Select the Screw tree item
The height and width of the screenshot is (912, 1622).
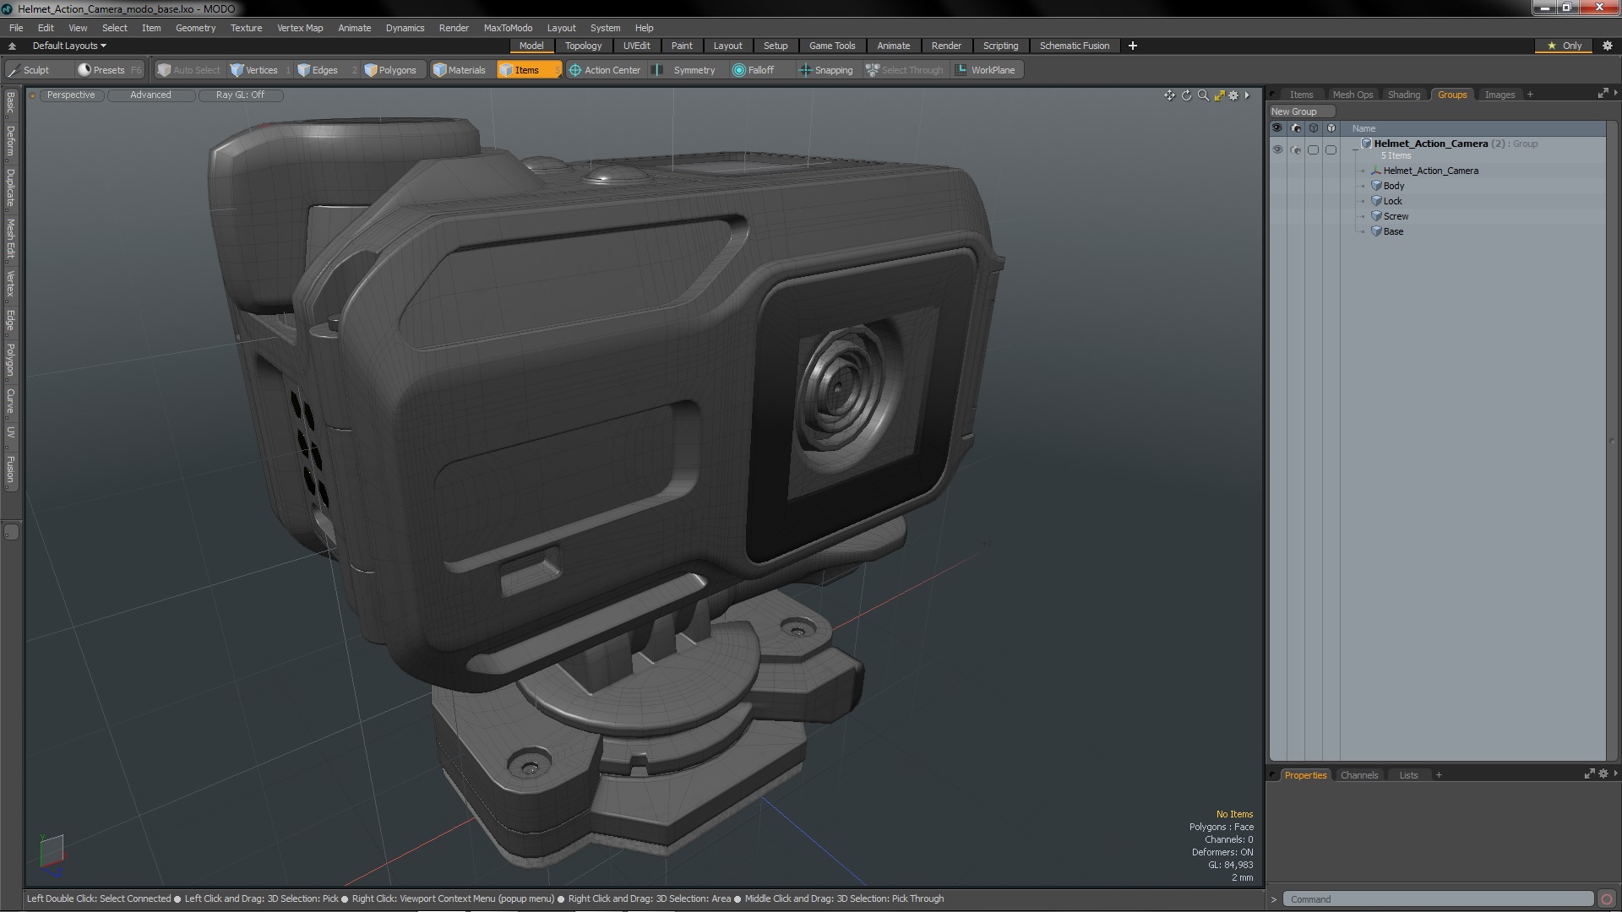point(1394,215)
